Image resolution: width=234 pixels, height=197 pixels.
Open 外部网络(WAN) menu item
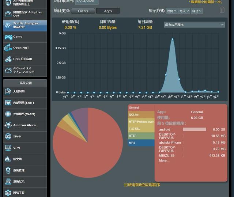click(x=25, y=114)
